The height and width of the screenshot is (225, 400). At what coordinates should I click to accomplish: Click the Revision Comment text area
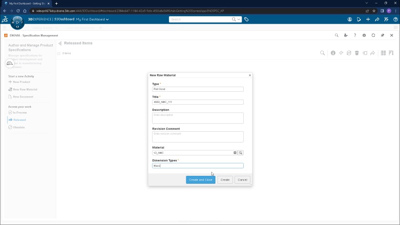point(197,137)
